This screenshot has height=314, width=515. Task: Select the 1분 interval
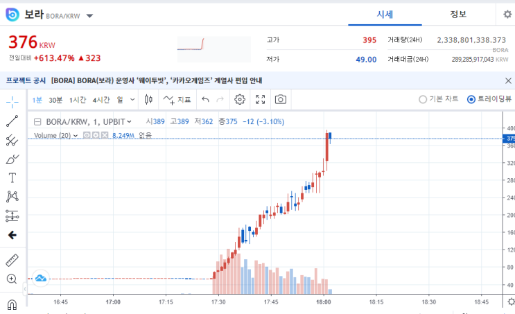[x=37, y=100]
